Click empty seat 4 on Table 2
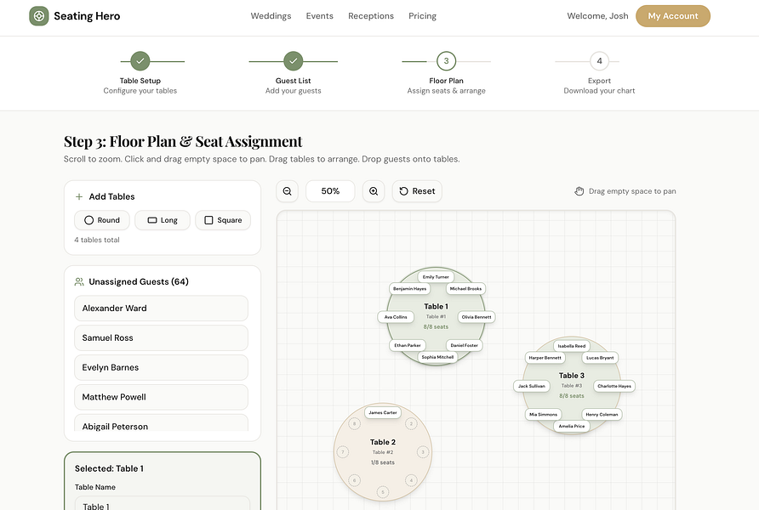Viewport: 759px width, 510px height. 411,480
